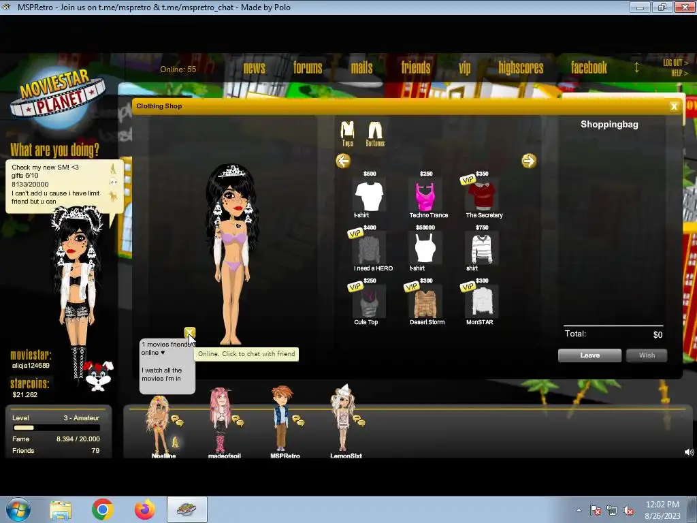Open the news menu

[255, 67]
